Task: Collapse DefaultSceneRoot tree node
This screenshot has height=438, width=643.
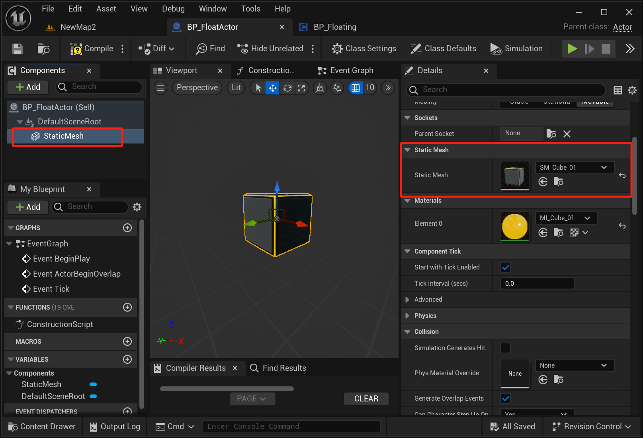Action: 20,122
